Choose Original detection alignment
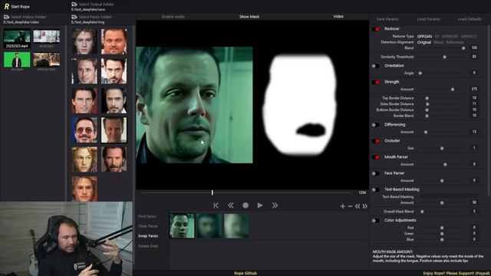Image resolution: width=491 pixels, height=276 pixels. [424, 42]
